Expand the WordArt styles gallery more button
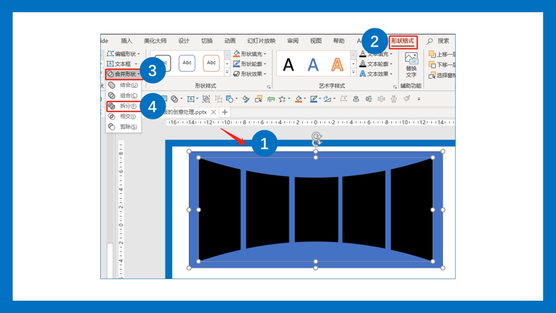Image resolution: width=556 pixels, height=313 pixels. tap(353, 73)
